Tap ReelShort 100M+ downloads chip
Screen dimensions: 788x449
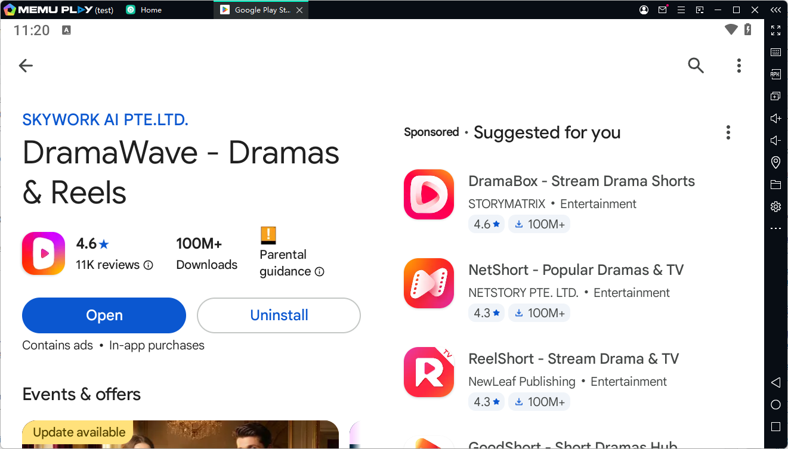(x=539, y=402)
